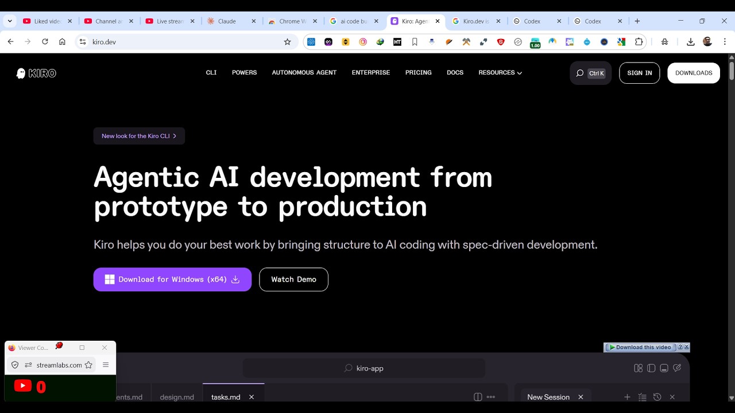This screenshot has height=413, width=735.
Task: Open the Powers navigation item
Action: (244, 73)
